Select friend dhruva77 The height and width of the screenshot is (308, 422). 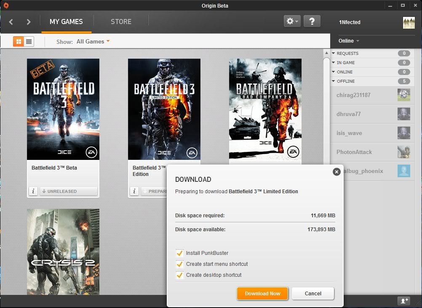click(x=372, y=114)
